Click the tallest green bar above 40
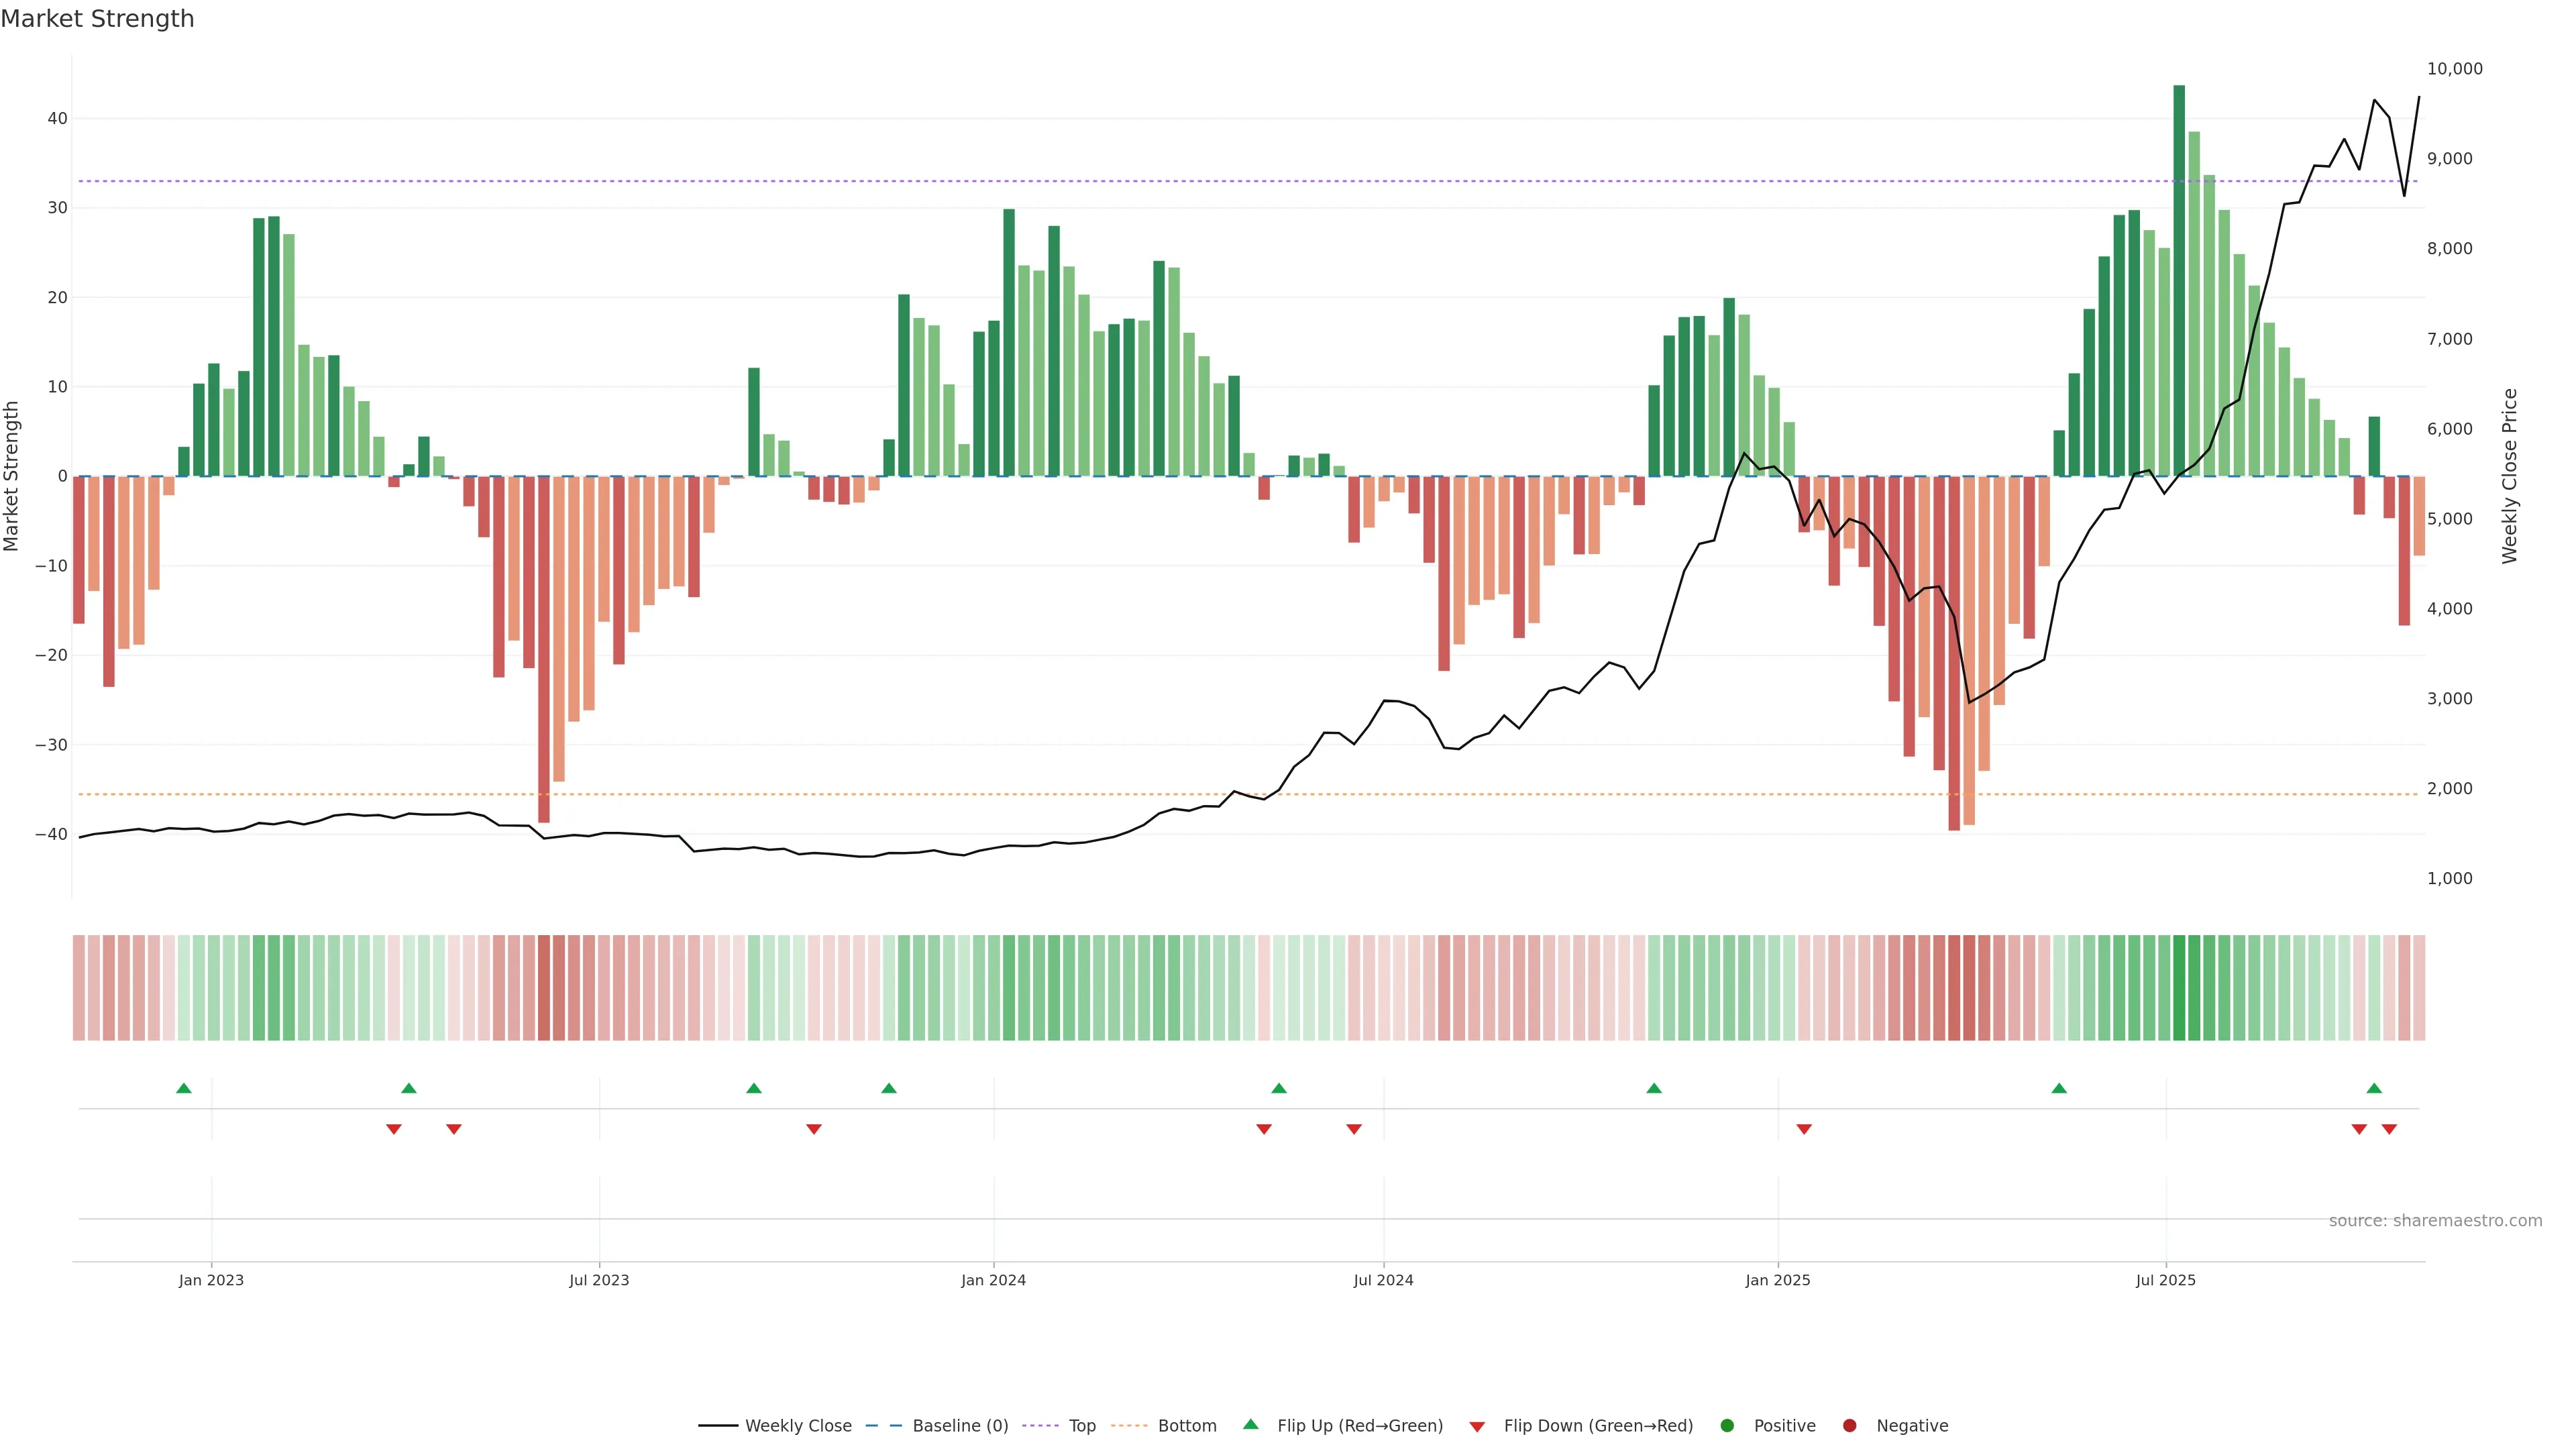Image resolution: width=2576 pixels, height=1449 pixels. (x=2179, y=280)
